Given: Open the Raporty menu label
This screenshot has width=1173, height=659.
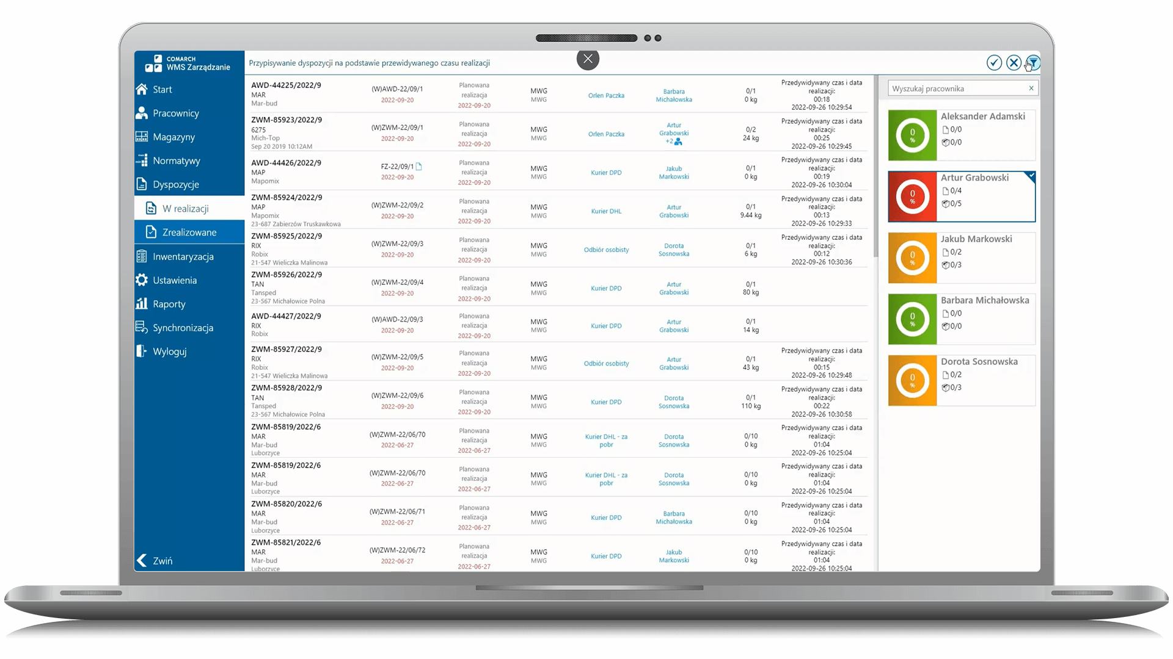Looking at the screenshot, I should coord(169,304).
